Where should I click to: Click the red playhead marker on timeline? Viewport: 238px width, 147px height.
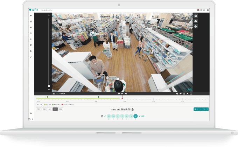click(122, 98)
